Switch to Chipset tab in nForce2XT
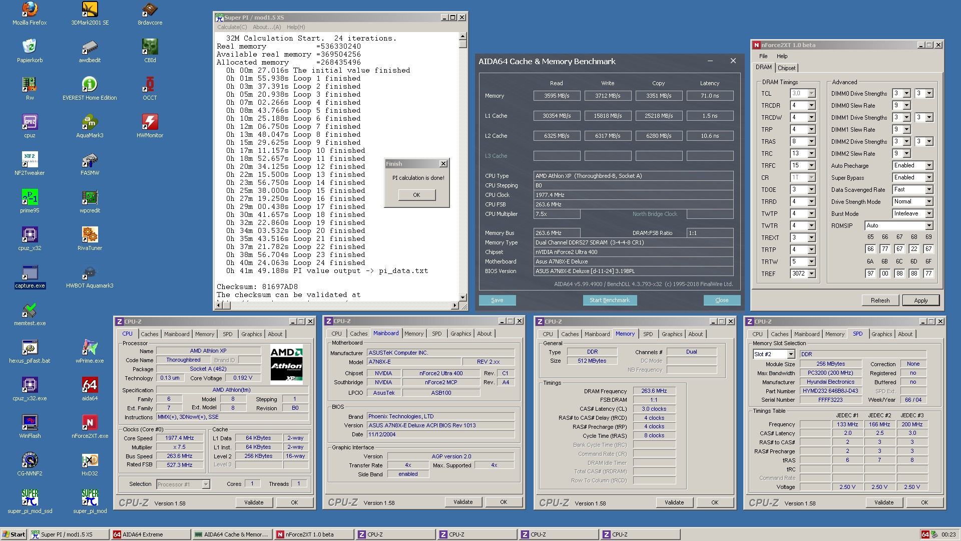Screen dimensions: 961x541 tap(786, 68)
